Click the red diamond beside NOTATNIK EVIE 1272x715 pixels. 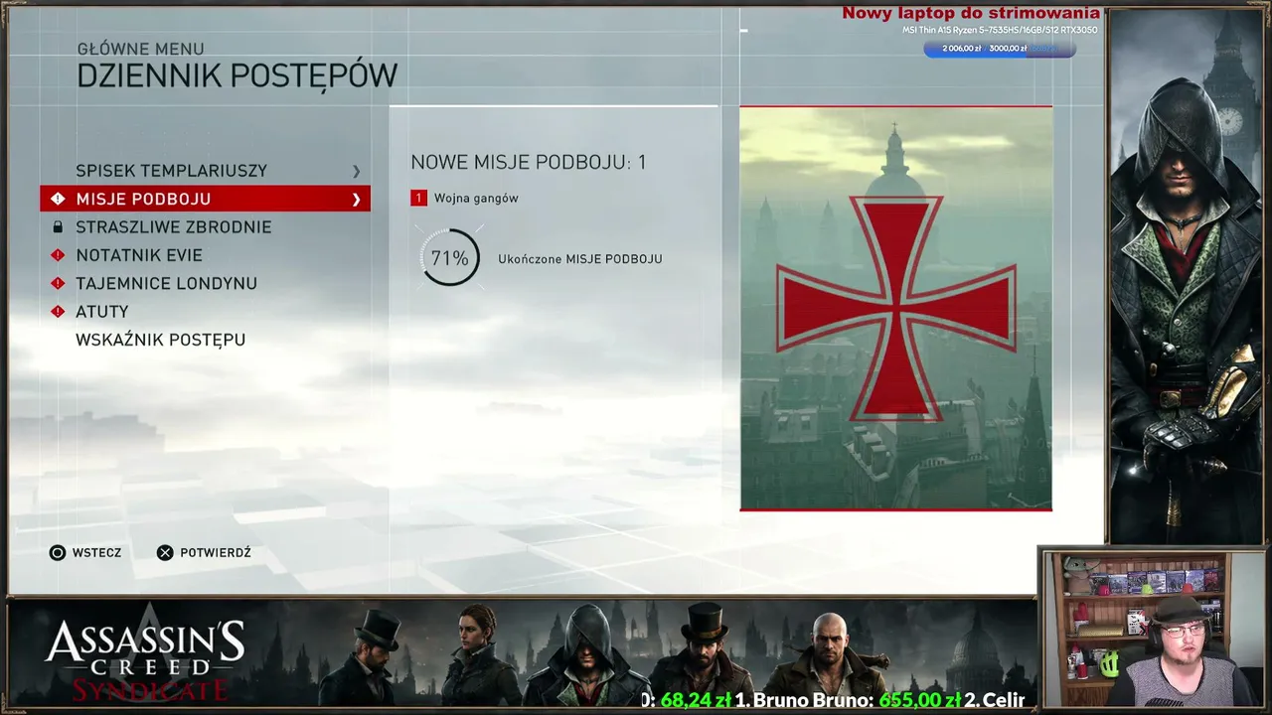tap(58, 255)
